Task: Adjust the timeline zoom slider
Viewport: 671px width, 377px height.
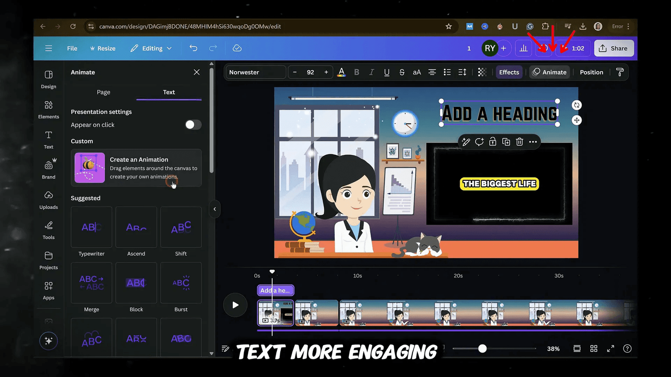Action: click(x=483, y=348)
